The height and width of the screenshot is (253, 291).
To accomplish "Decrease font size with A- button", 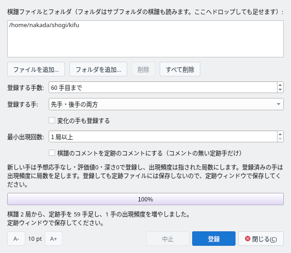I will point(16,239).
